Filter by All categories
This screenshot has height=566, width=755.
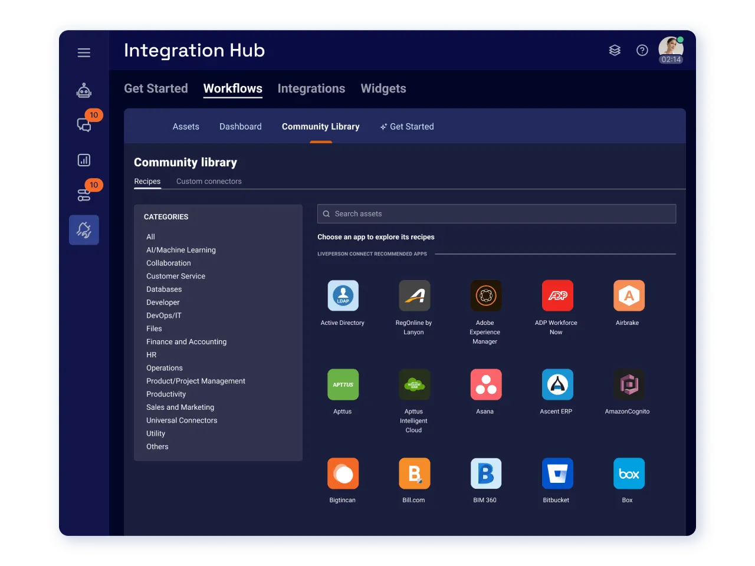[x=151, y=237]
